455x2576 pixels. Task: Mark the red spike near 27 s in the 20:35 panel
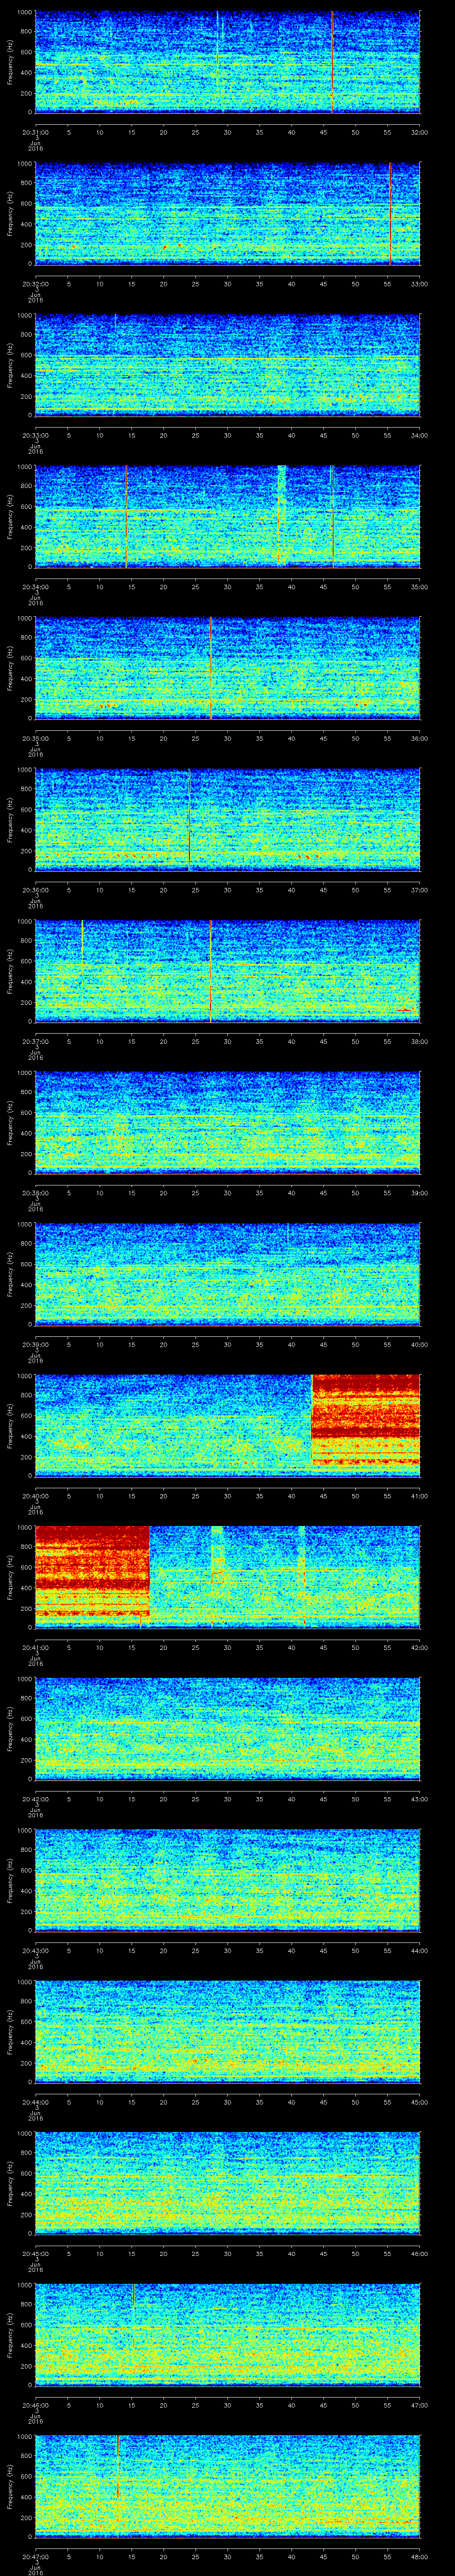(x=211, y=668)
